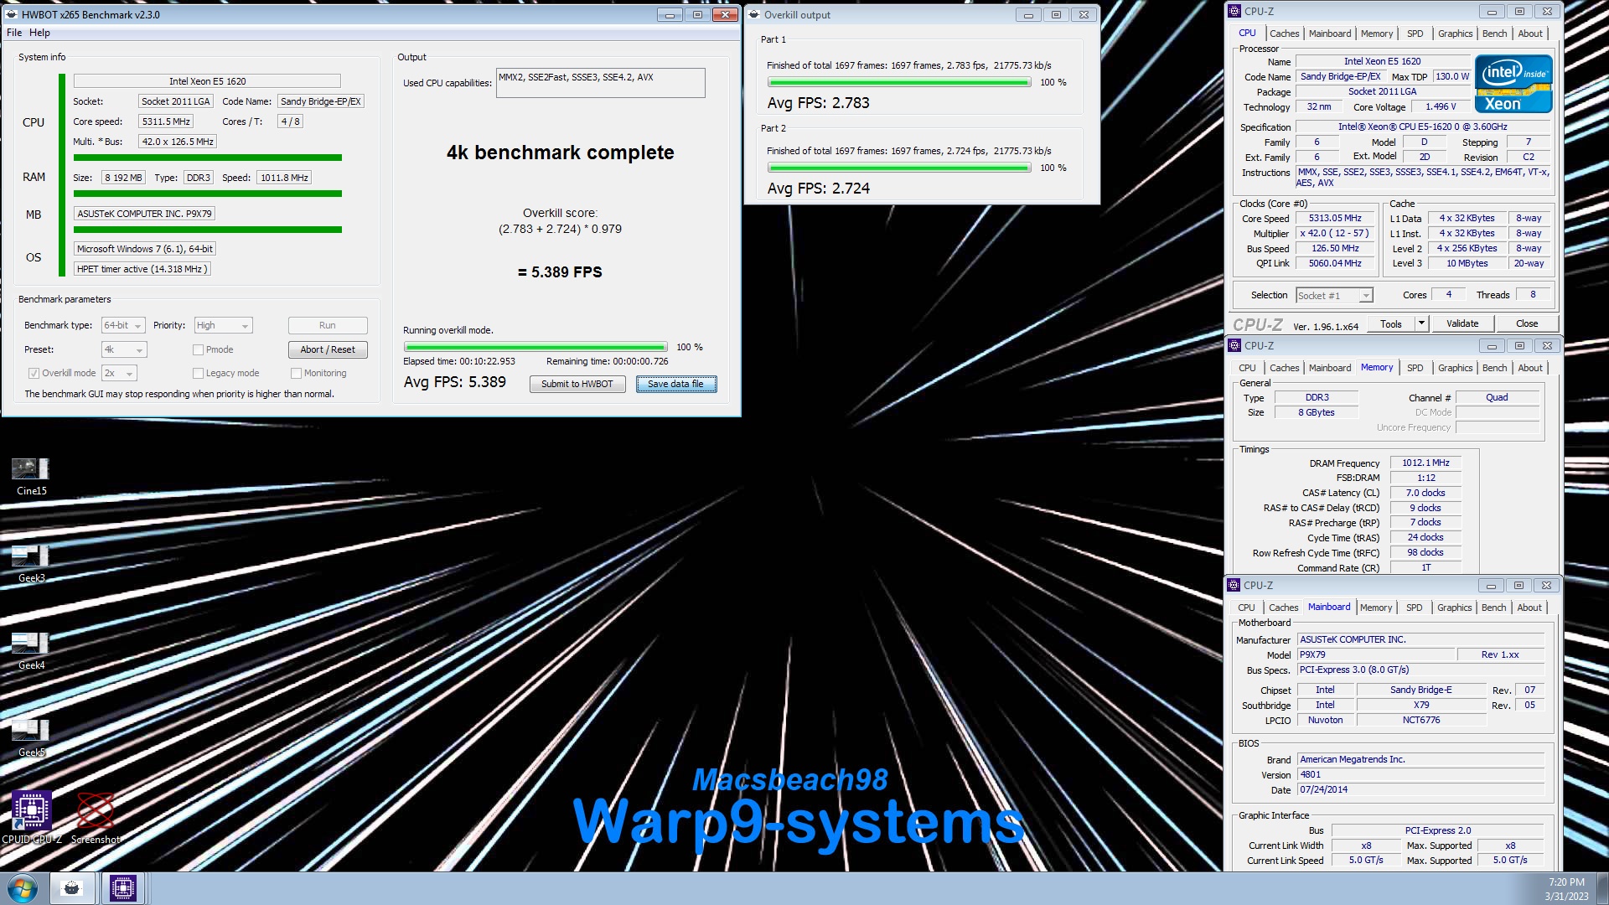Open Bench tab in top CPU-Z
1609x905 pixels.
(x=1494, y=34)
